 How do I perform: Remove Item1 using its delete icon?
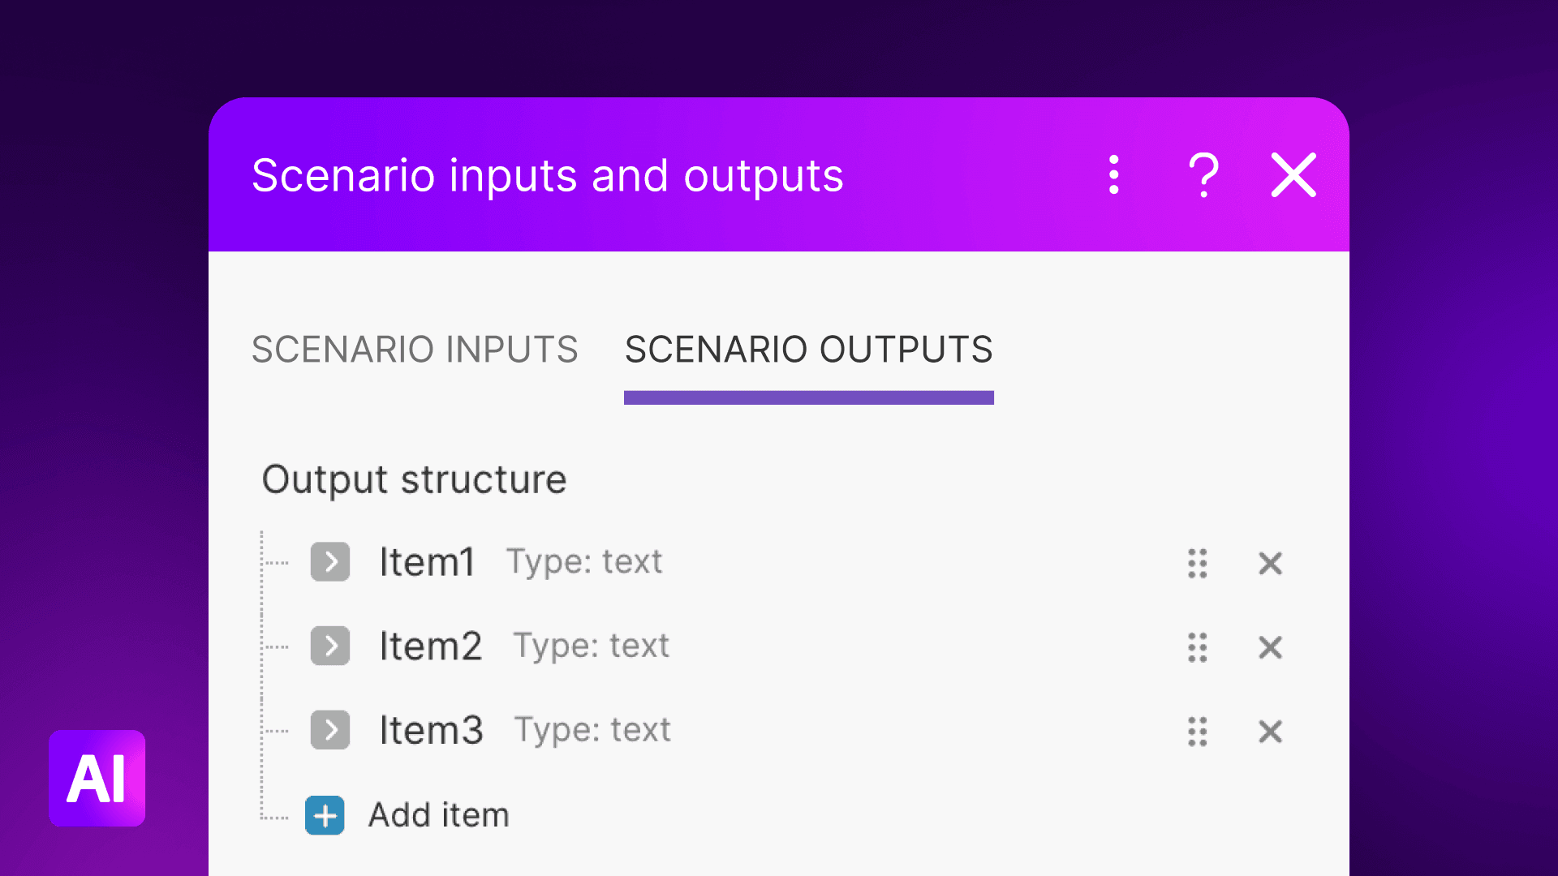point(1270,563)
